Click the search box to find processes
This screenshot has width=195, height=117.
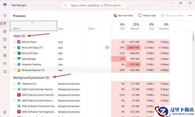(94, 5)
